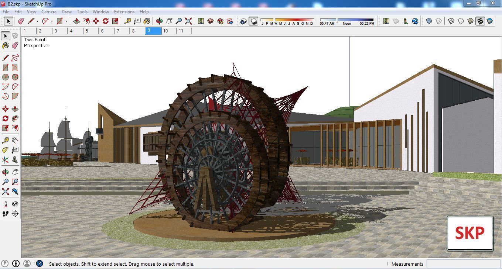
Task: Select Tape Measure tool in top toolbar
Action: pos(127,21)
